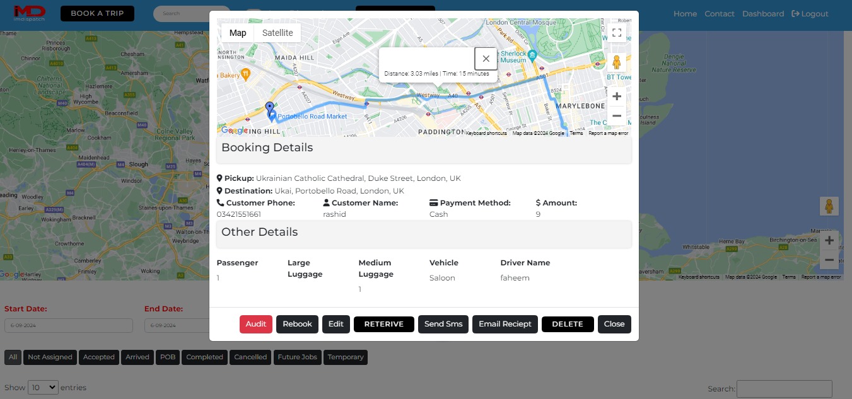Viewport: 852px width, 399px height.
Task: Click the Start Date input field
Action: click(69, 325)
